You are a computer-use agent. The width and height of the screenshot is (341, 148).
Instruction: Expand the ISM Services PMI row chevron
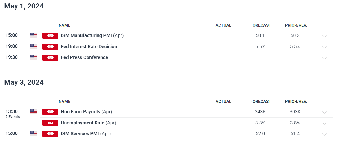[x=325, y=134]
